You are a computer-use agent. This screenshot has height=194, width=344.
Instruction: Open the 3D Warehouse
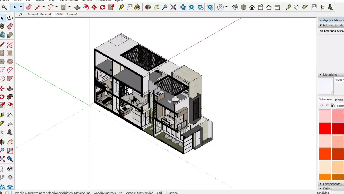click(x=183, y=7)
